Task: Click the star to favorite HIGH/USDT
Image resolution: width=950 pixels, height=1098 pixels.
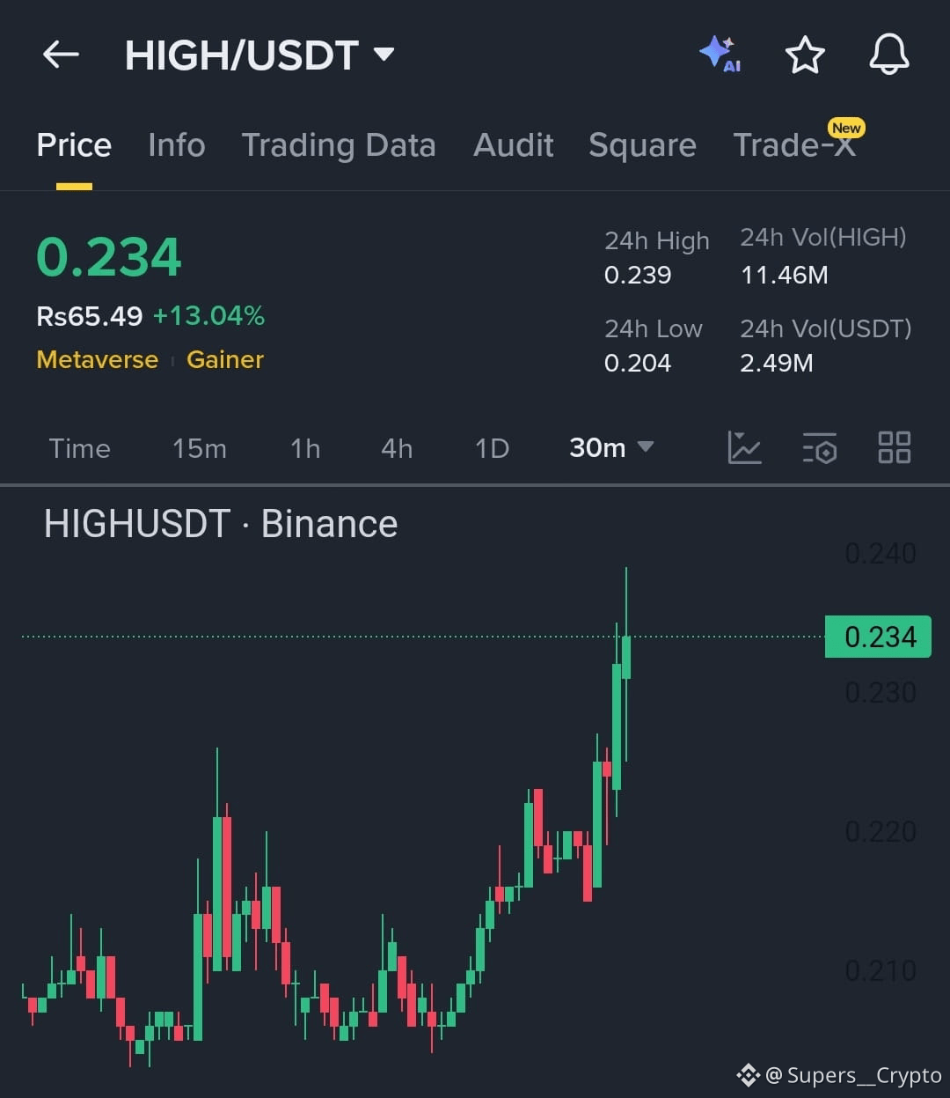Action: coord(805,55)
